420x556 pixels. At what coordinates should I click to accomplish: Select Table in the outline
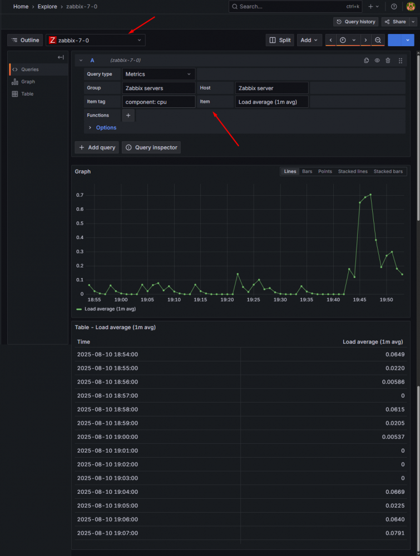pos(38,94)
